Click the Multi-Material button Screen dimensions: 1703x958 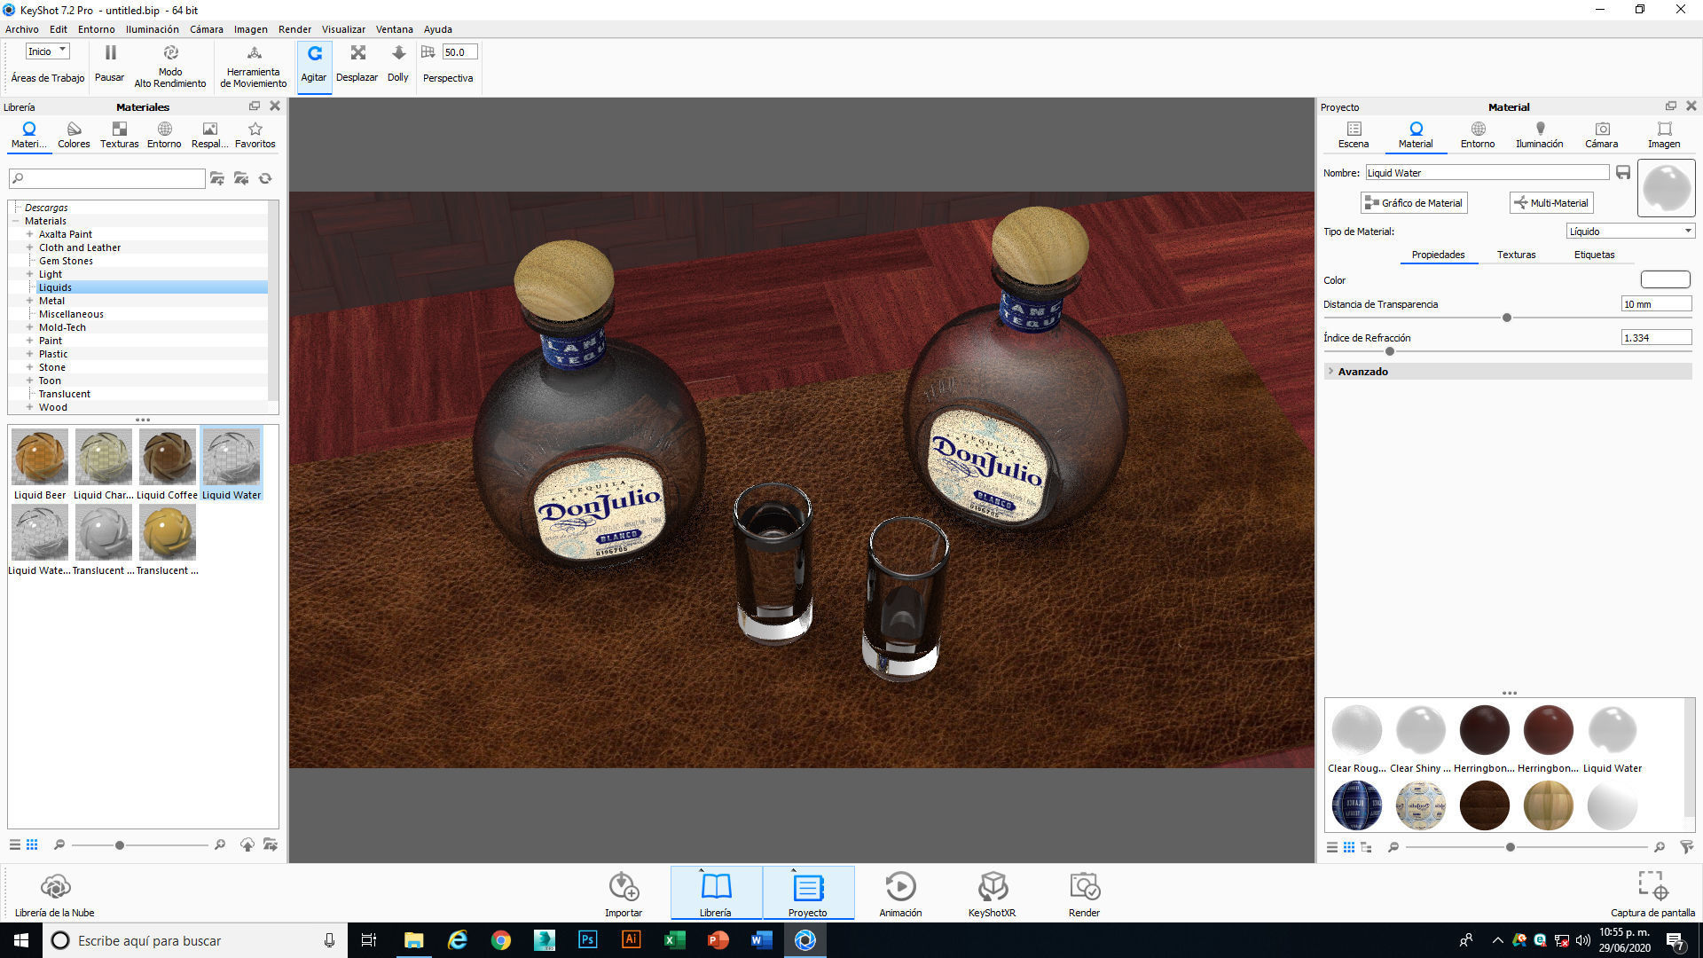(1551, 203)
